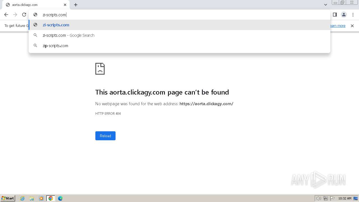The height and width of the screenshot is (202, 359).
Task: Choose the zi-scripts.com URL suggestion
Action: click(x=179, y=25)
